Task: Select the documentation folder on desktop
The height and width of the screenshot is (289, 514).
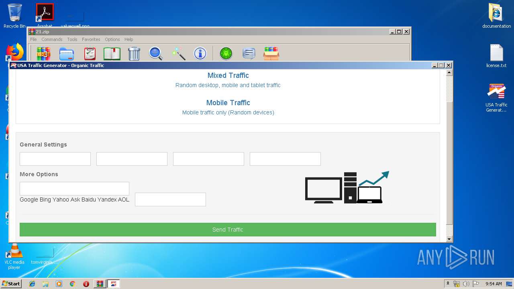Action: 496,16
